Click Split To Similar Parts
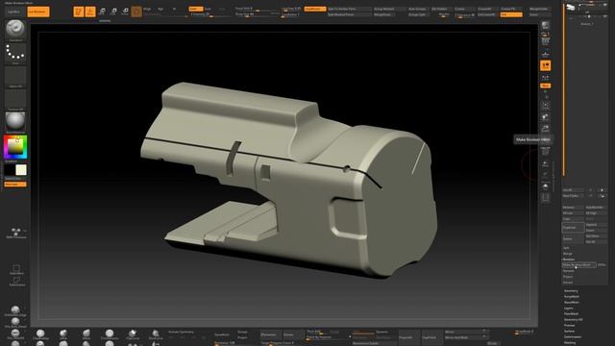Viewport: 615px width, 346px height. (x=349, y=9)
